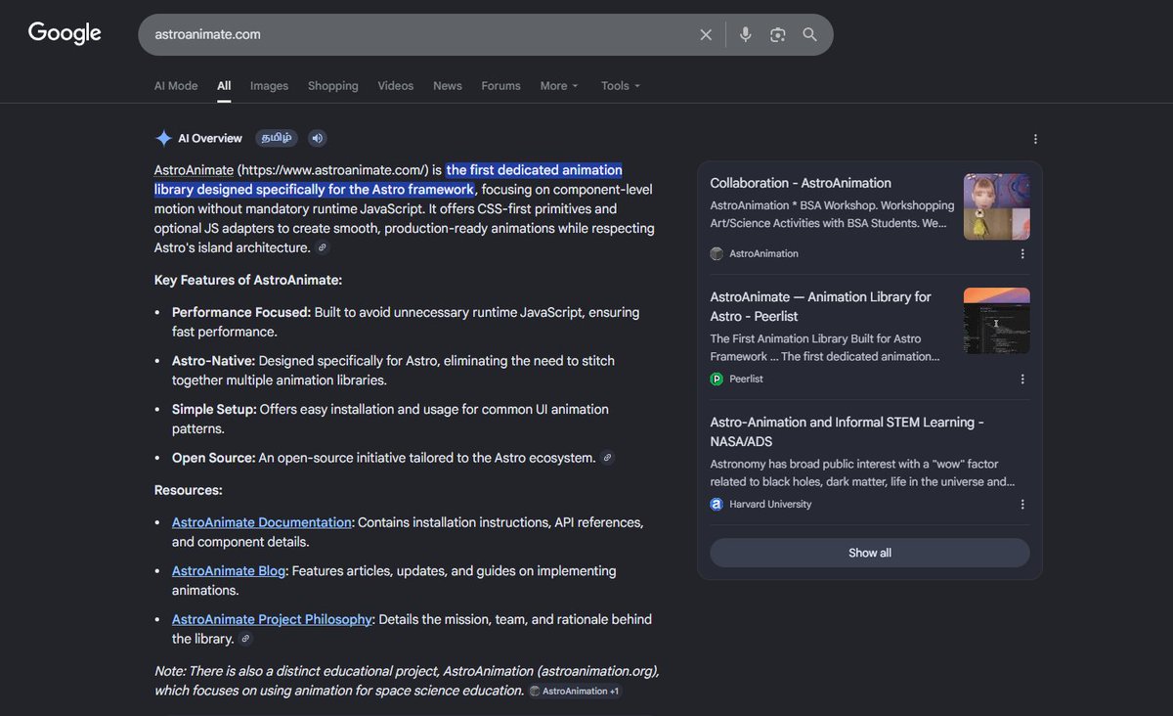Start voice search with microphone icon
1173x716 pixels.
click(x=746, y=34)
